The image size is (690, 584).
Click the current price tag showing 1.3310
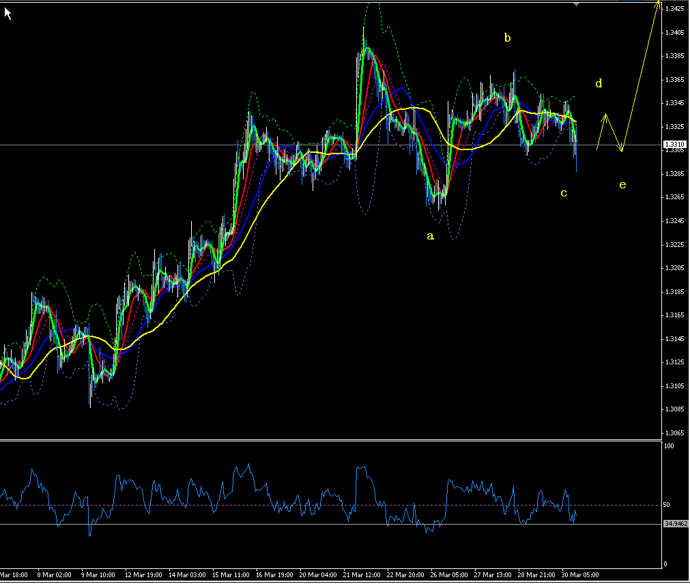coord(676,144)
